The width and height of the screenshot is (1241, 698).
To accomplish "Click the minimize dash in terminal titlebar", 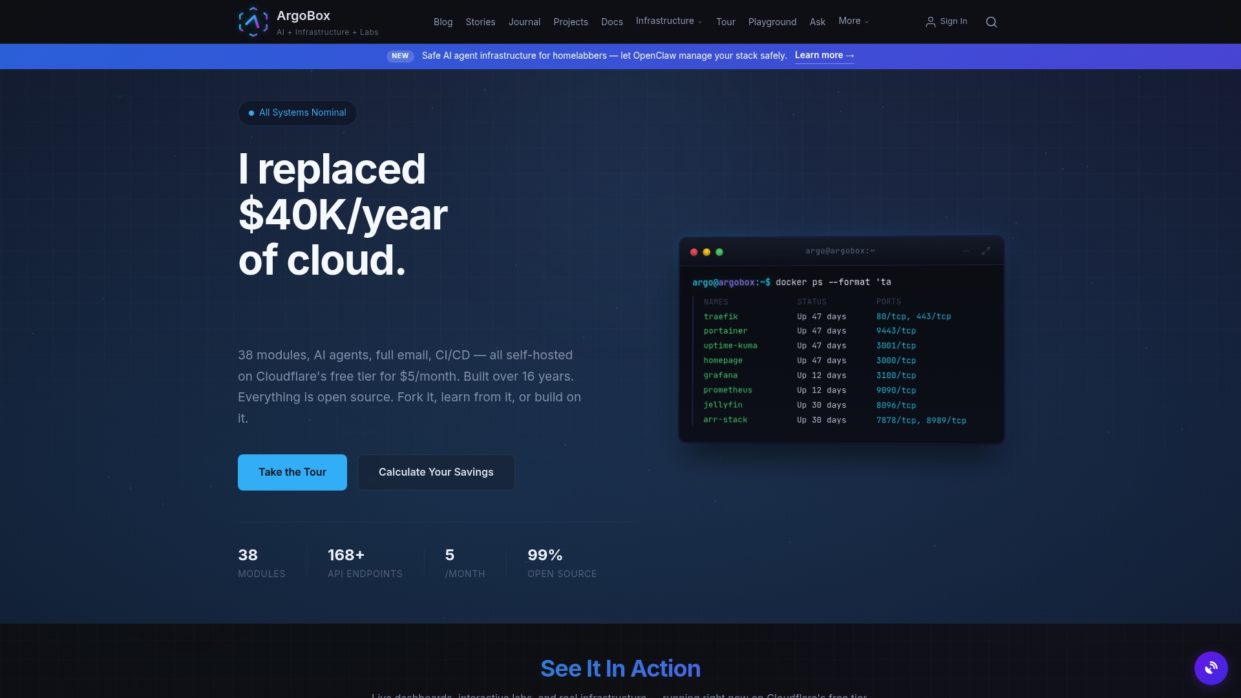I will pyautogui.click(x=966, y=252).
